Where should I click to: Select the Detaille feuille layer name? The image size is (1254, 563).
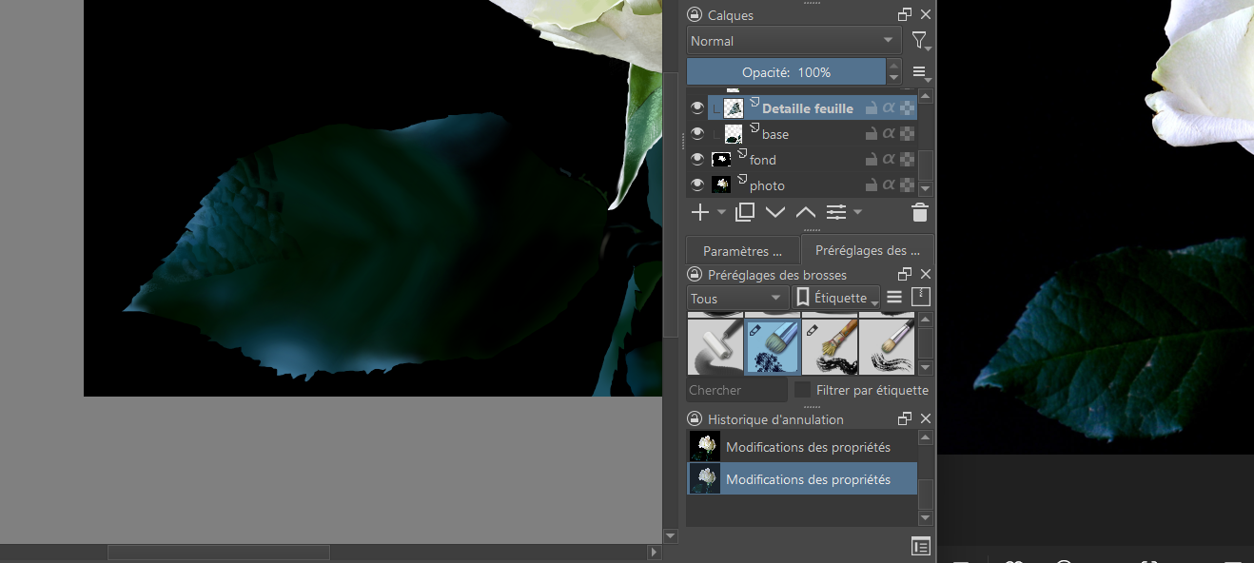click(x=808, y=108)
